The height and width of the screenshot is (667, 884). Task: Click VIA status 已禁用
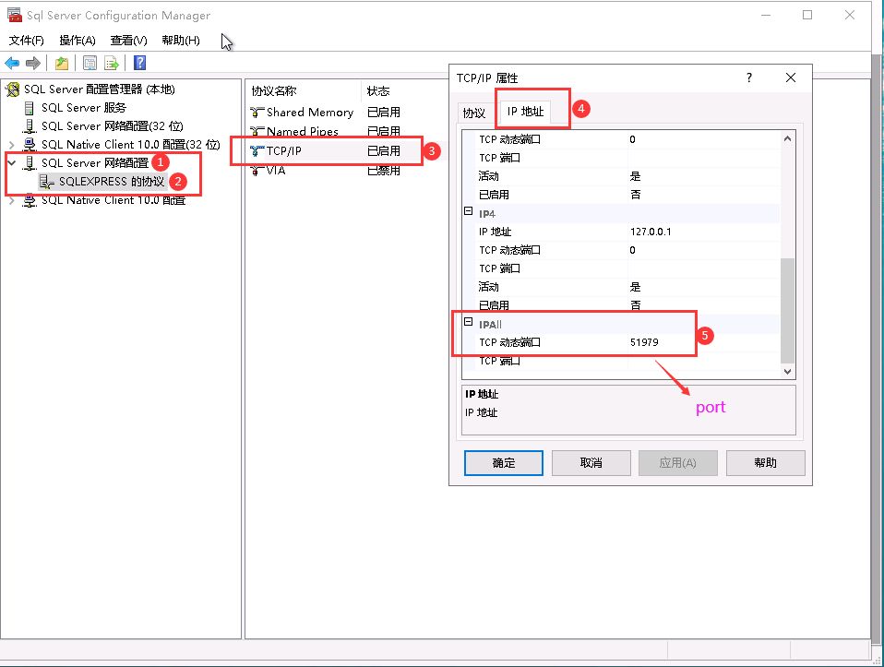point(383,170)
